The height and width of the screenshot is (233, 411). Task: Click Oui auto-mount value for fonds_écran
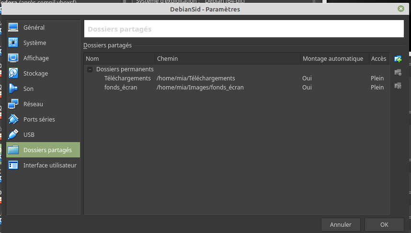(x=307, y=87)
